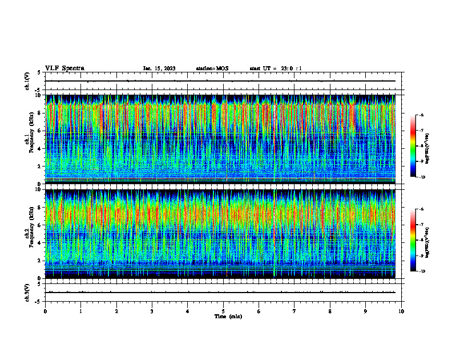
Task: Select the ch.1 colorbar "log(PSD)(V²/Hz)" label
Action: coord(427,148)
